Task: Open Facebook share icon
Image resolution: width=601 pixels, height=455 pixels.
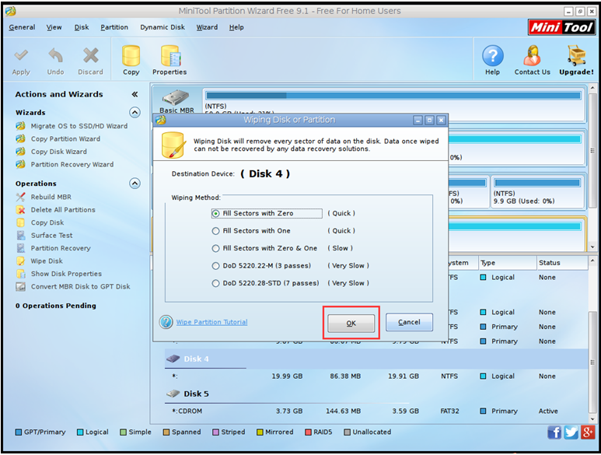Action: click(x=554, y=432)
